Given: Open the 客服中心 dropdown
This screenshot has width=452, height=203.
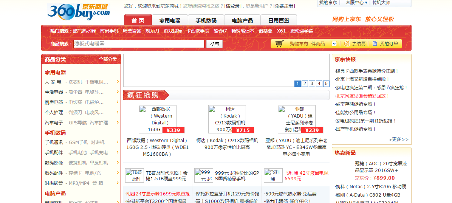Looking at the screenshot, I should tap(356, 3).
